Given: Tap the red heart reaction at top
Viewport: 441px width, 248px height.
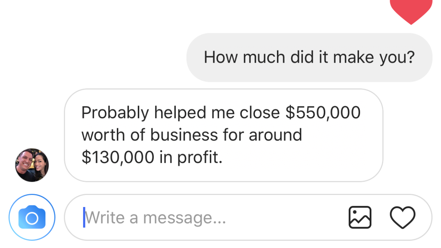Looking at the screenshot, I should pyautogui.click(x=411, y=10).
